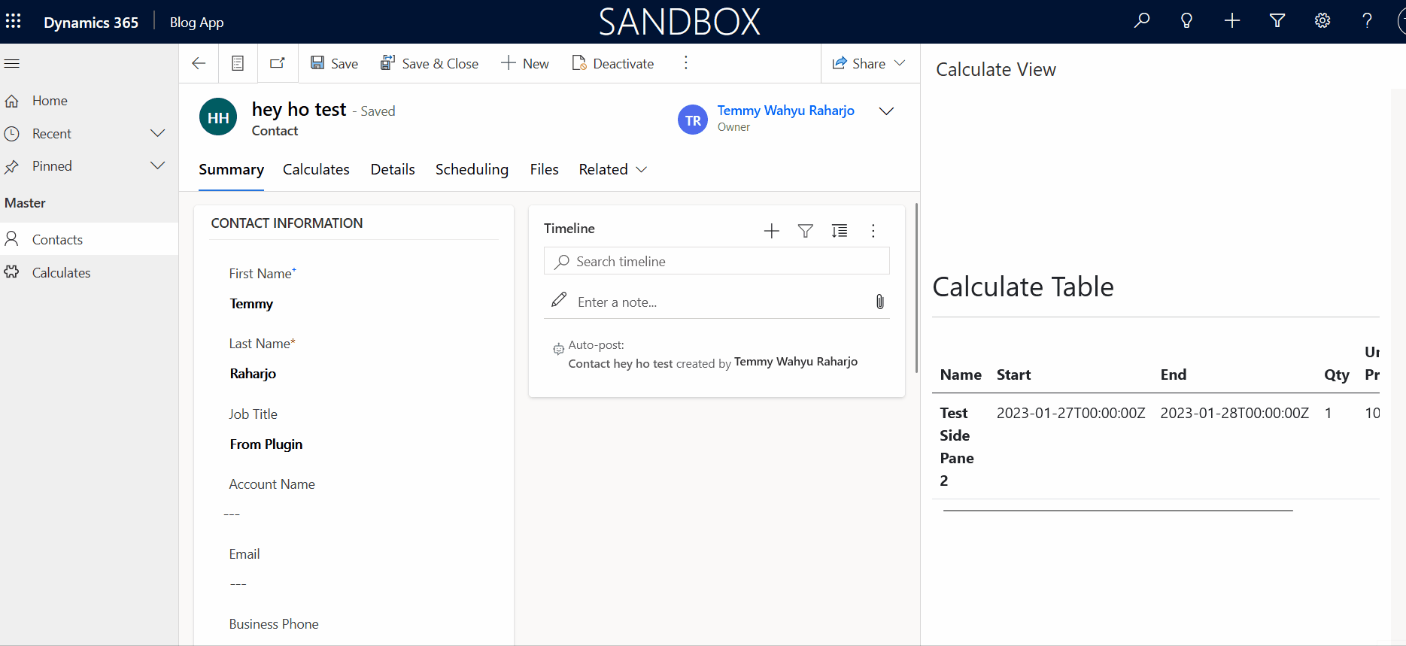Switch to the Calculates tab
The height and width of the screenshot is (646, 1406).
coord(316,169)
